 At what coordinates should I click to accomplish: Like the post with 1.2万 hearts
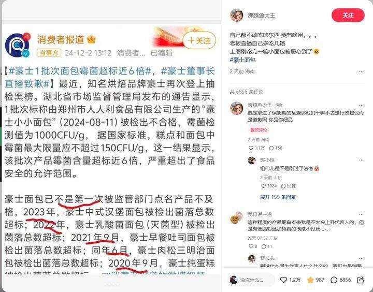tap(283, 280)
